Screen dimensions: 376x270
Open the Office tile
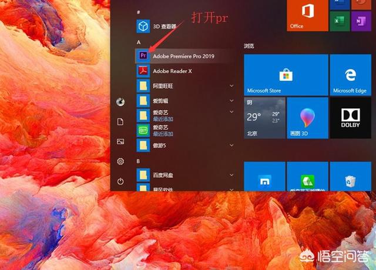(307, 15)
